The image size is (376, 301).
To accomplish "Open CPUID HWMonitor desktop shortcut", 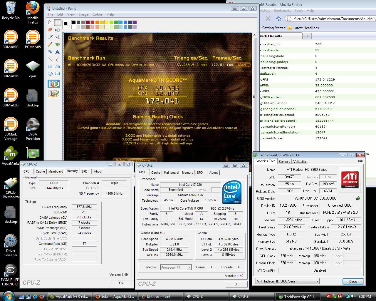I will click(x=11, y=188).
